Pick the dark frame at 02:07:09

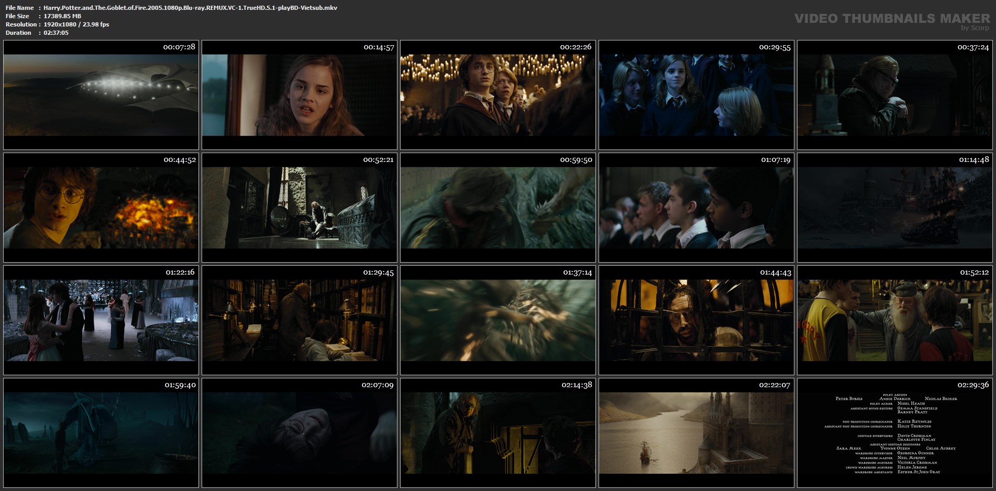(299, 433)
